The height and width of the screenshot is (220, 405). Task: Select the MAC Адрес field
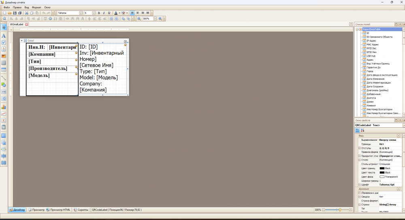[x=373, y=44]
